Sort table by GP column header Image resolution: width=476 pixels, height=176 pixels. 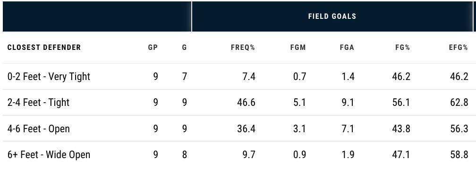[153, 48]
